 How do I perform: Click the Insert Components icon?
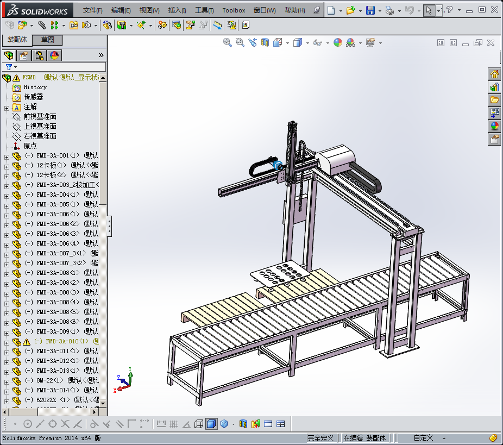click(22, 25)
